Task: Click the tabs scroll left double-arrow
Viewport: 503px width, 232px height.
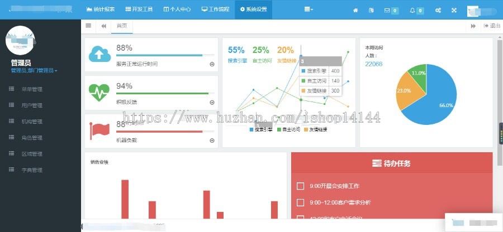Action: pyautogui.click(x=103, y=26)
